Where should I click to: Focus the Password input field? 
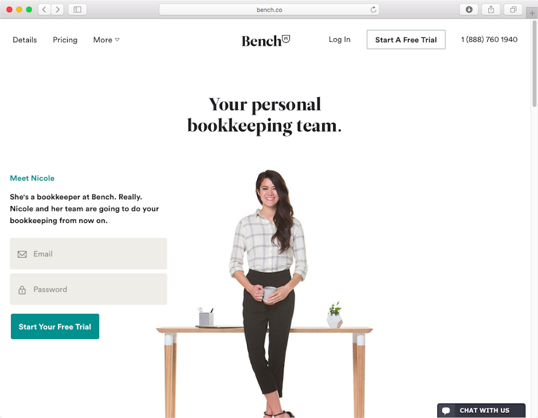[x=89, y=289]
